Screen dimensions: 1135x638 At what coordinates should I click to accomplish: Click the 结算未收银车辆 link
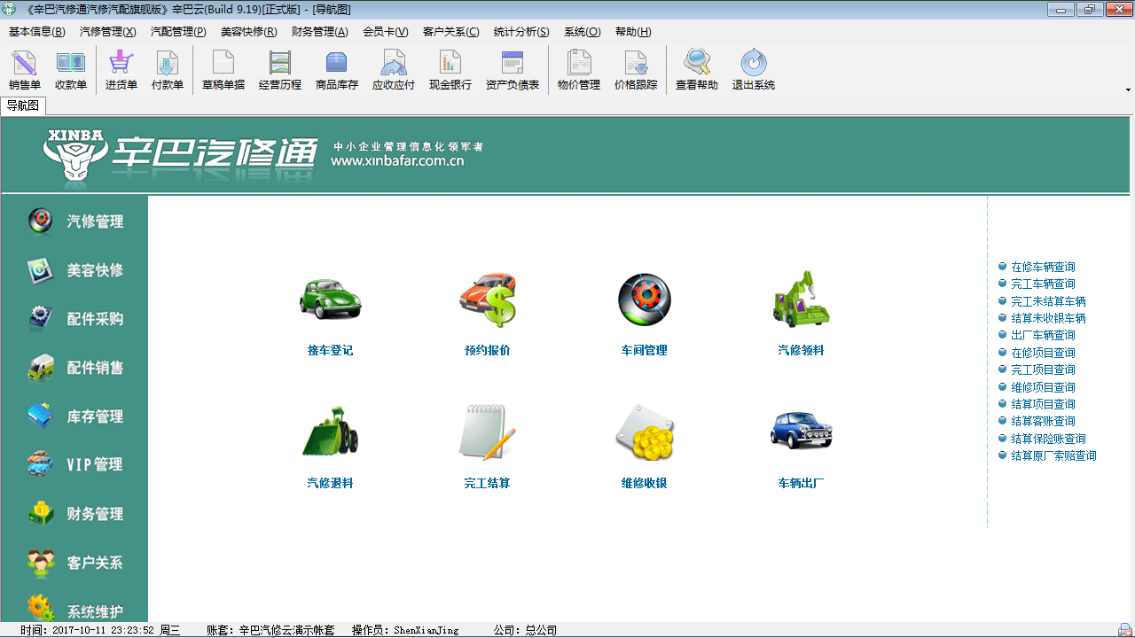point(1048,318)
